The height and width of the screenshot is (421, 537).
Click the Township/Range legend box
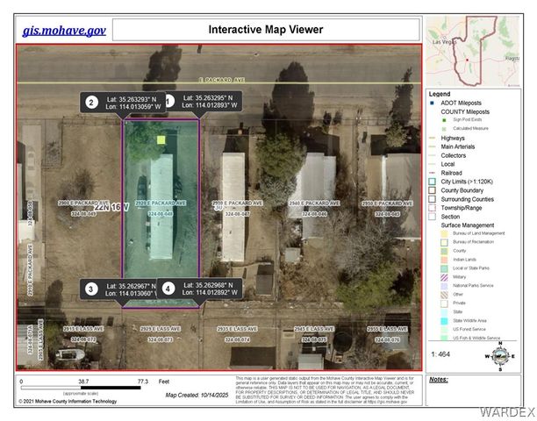(433, 208)
